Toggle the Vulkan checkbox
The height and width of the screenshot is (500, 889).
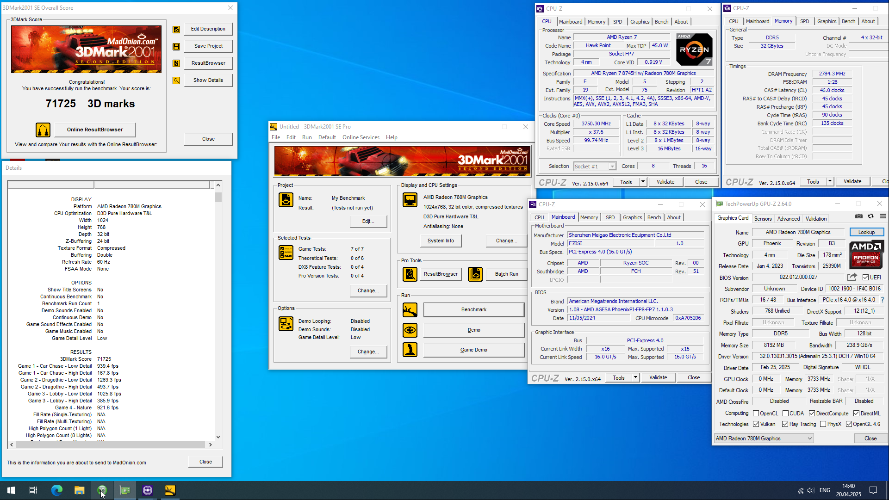click(x=756, y=424)
